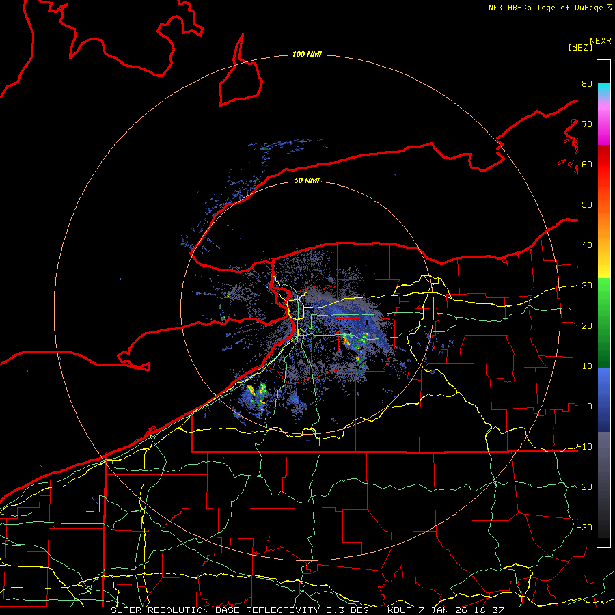
Task: Click the [dBZ] unit label
Action: click(x=580, y=47)
